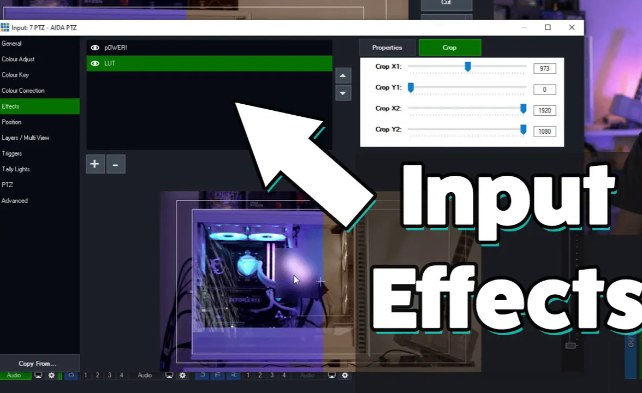Click the audio fader handle in the background vMix window
Screen dimensions: 642x393
(571, 346)
